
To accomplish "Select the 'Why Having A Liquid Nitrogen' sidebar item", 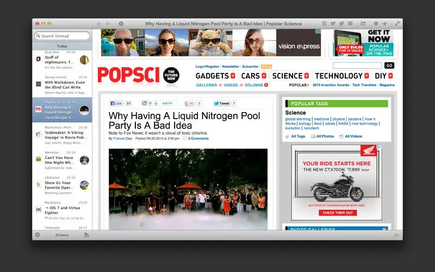I will point(62,110).
